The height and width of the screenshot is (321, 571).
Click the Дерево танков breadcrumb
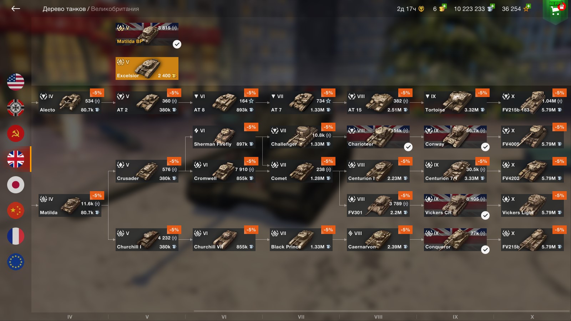point(64,9)
